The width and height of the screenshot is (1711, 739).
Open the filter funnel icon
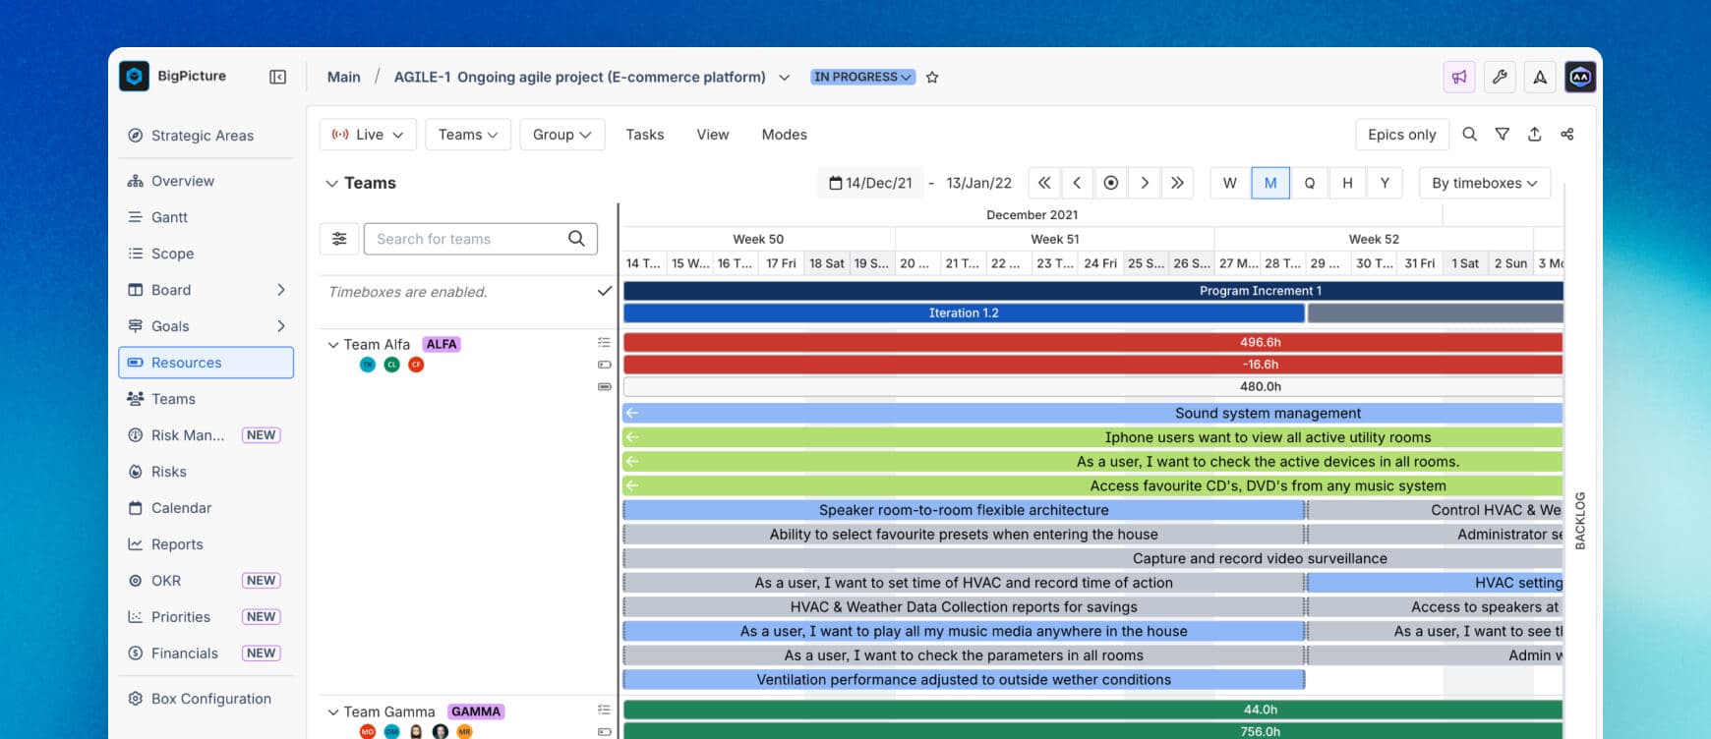pyautogui.click(x=1503, y=135)
